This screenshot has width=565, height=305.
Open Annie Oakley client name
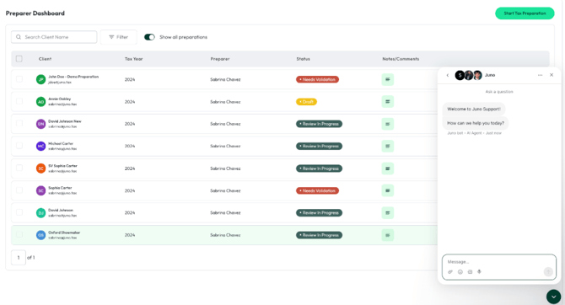pos(60,99)
